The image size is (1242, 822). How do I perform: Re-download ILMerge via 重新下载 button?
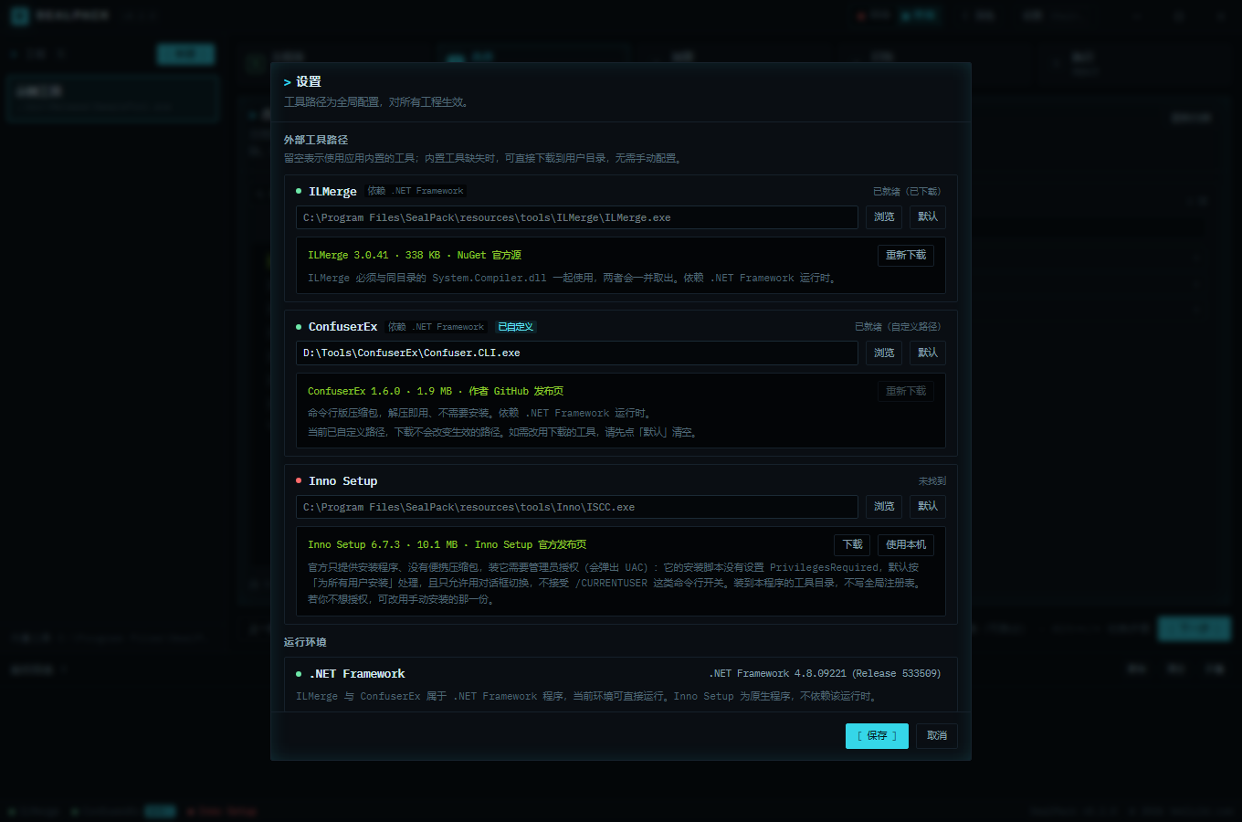coord(906,256)
